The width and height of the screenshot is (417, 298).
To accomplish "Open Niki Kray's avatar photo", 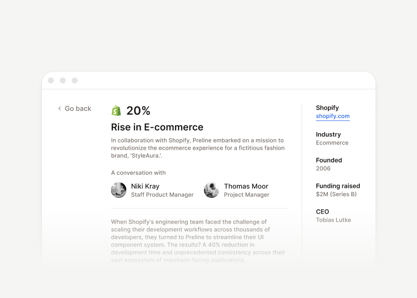I will click(x=119, y=190).
